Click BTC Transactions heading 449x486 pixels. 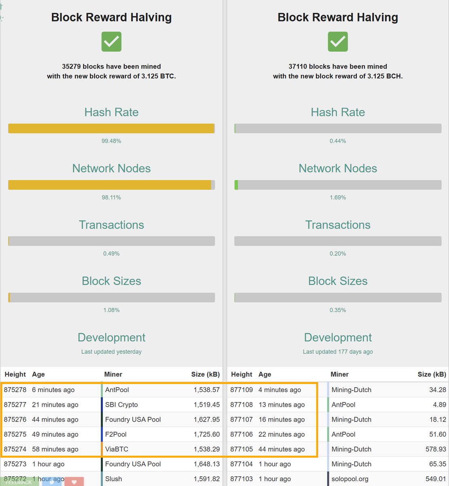point(111,225)
